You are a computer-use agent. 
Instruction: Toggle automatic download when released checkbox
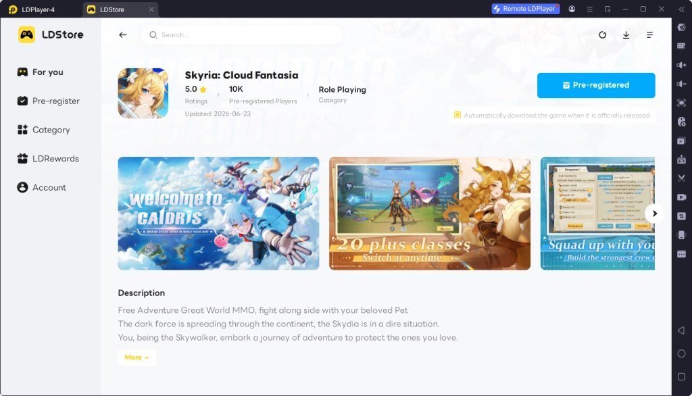pyautogui.click(x=458, y=115)
